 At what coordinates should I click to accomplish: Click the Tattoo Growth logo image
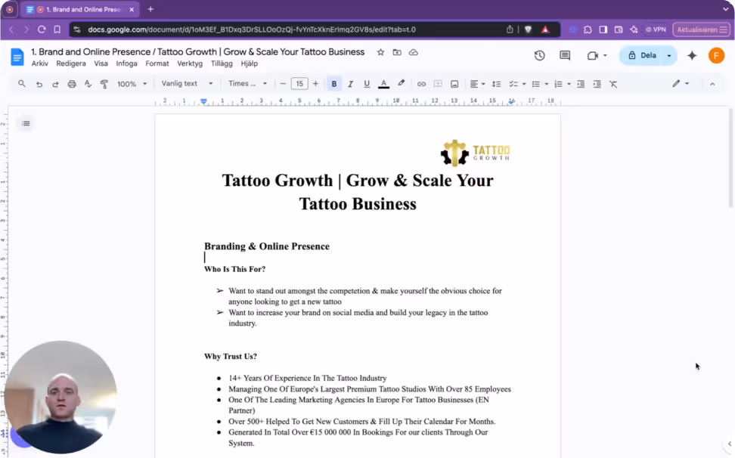point(476,153)
